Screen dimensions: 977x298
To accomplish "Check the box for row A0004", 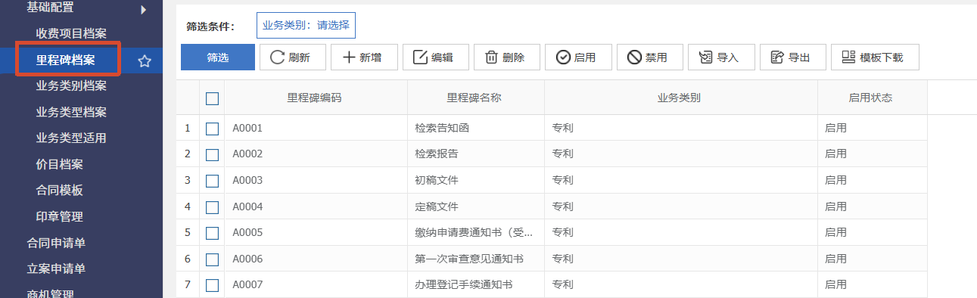I will (212, 206).
